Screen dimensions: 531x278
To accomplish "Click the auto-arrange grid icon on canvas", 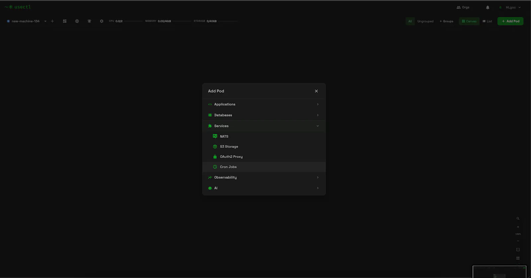I will [x=518, y=258].
